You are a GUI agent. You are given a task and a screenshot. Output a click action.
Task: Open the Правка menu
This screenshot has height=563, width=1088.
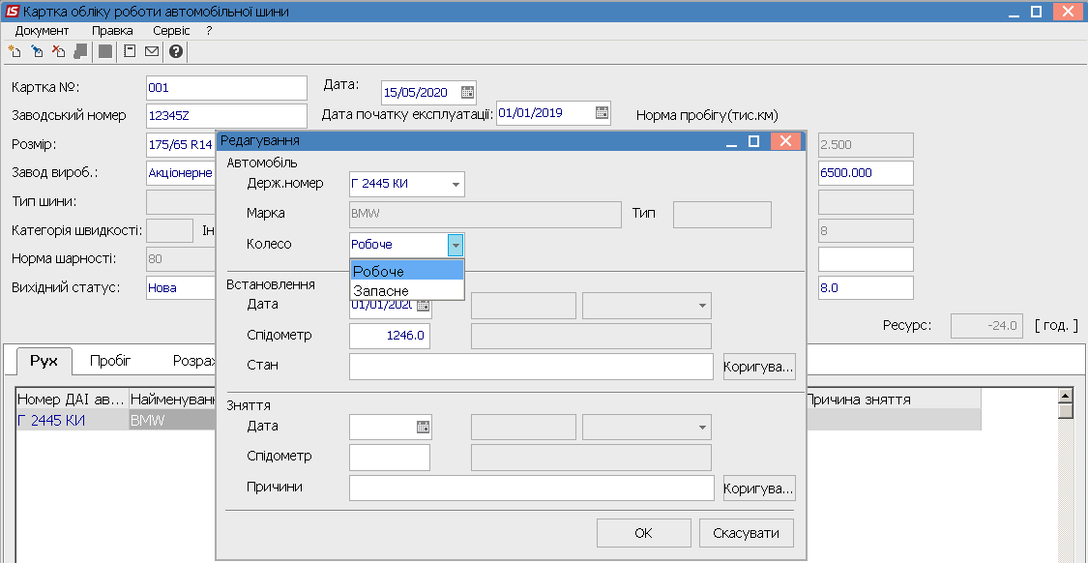coord(112,31)
